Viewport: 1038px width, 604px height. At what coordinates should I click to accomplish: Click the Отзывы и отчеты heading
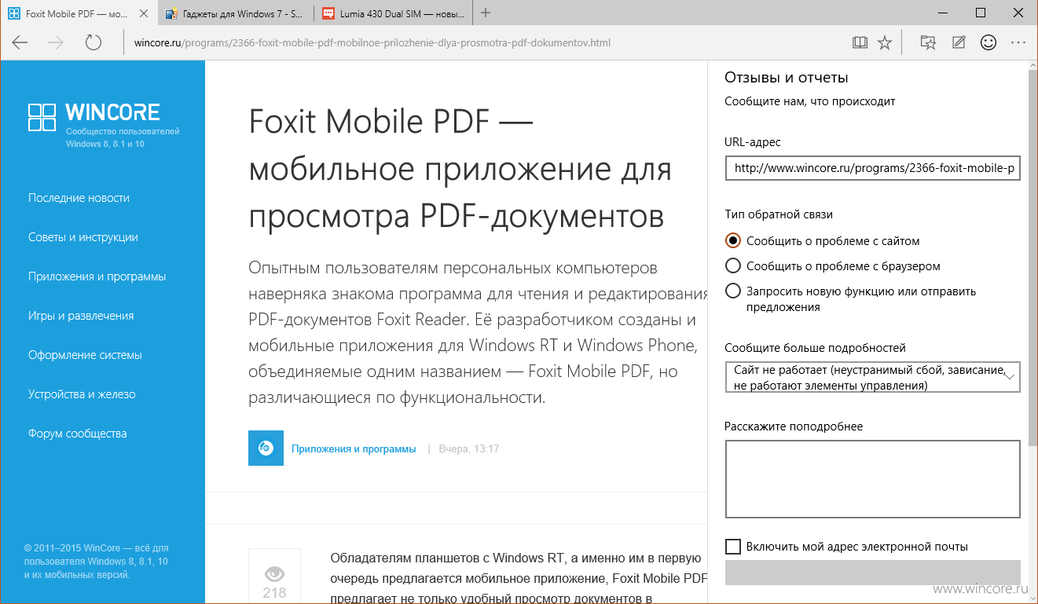787,78
